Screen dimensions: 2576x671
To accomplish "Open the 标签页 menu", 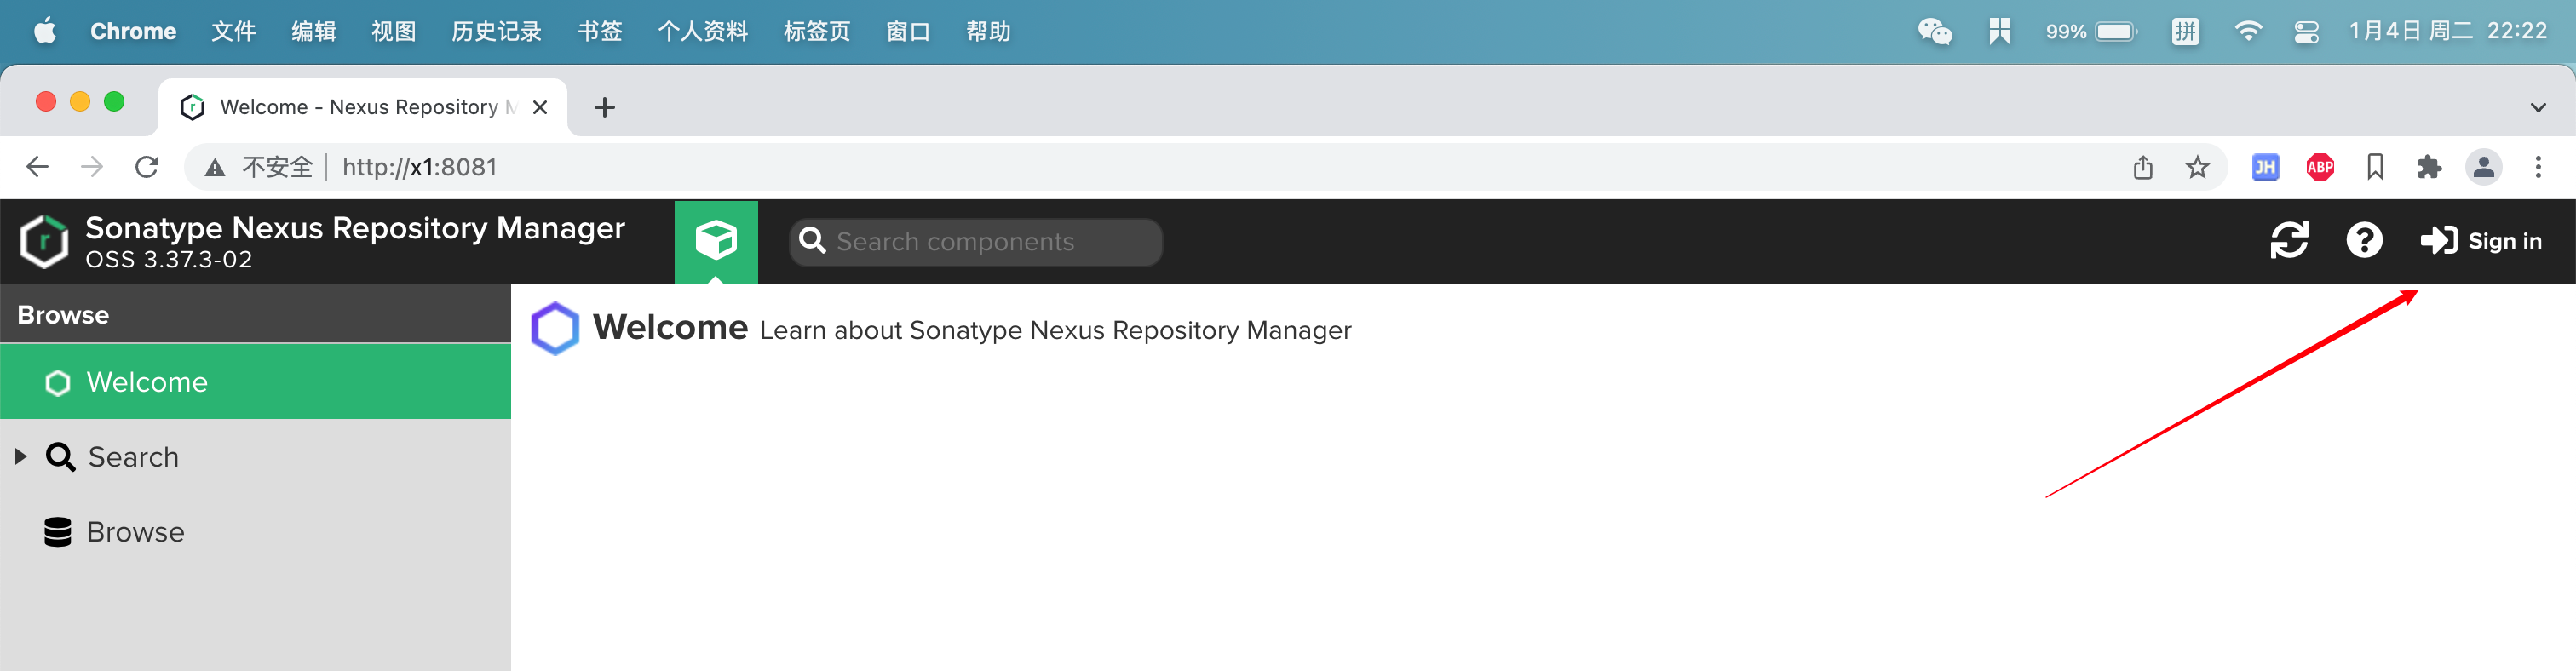I will [816, 31].
